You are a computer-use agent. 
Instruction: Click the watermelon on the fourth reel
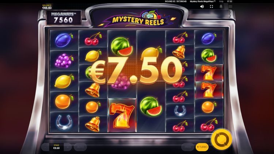[x=151, y=106]
